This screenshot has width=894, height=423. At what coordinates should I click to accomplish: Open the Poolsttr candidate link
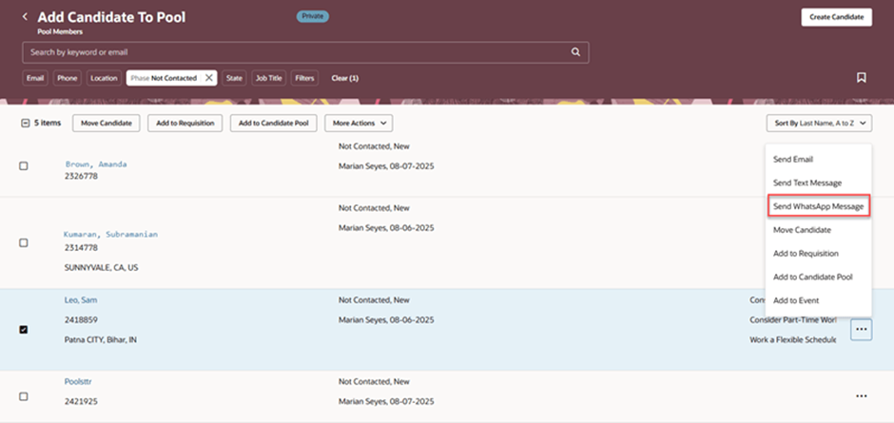78,382
